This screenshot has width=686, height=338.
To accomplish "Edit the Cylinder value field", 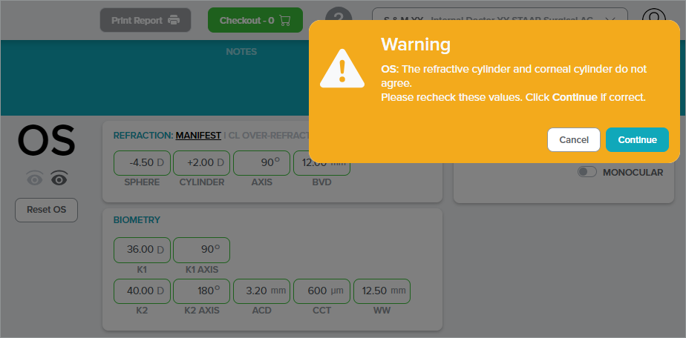I will click(201, 163).
